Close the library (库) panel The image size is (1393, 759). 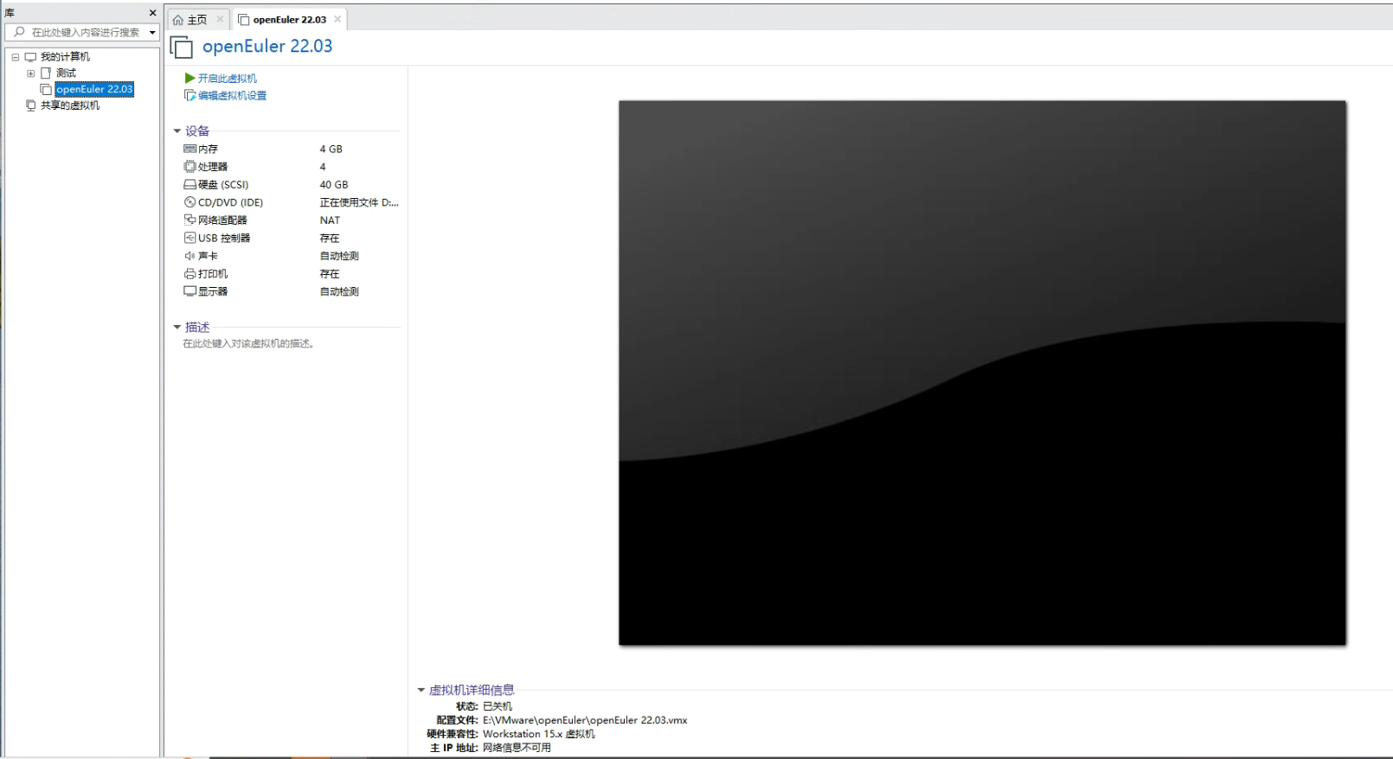[153, 13]
